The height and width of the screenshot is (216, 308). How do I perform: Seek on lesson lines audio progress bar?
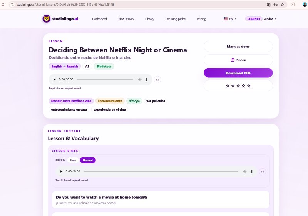pos(161,171)
